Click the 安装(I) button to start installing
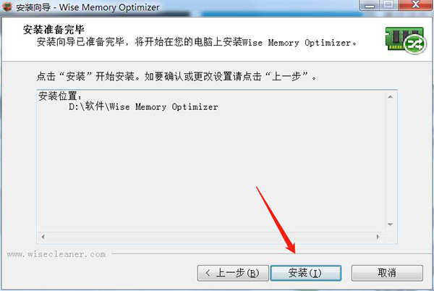Viewport: 434px width, 291px height. [x=305, y=273]
